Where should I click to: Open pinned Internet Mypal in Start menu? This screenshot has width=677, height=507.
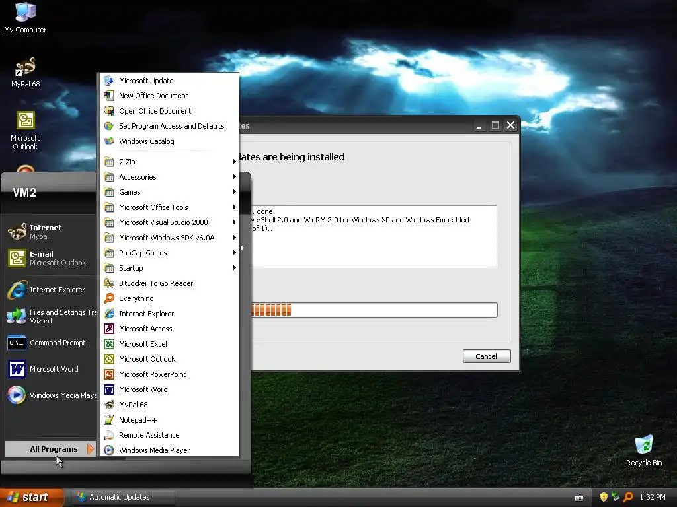pyautogui.click(x=49, y=232)
